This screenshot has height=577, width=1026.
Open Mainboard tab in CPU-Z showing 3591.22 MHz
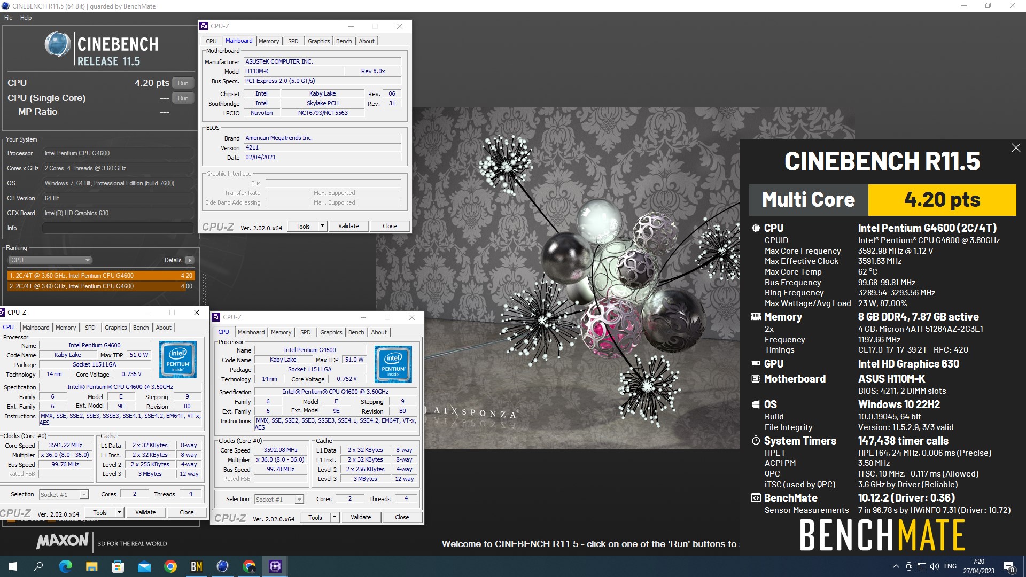tap(36, 328)
